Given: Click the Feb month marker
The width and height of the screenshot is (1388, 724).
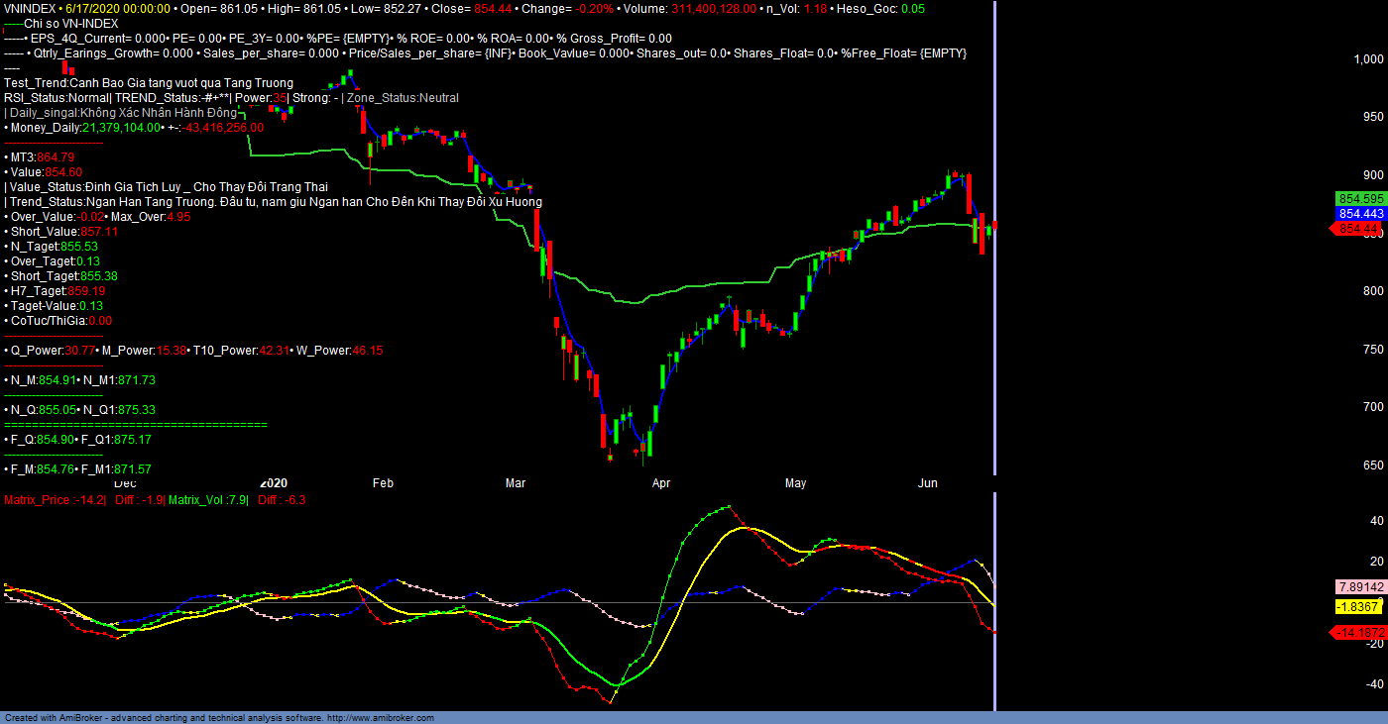Looking at the screenshot, I should coord(383,483).
